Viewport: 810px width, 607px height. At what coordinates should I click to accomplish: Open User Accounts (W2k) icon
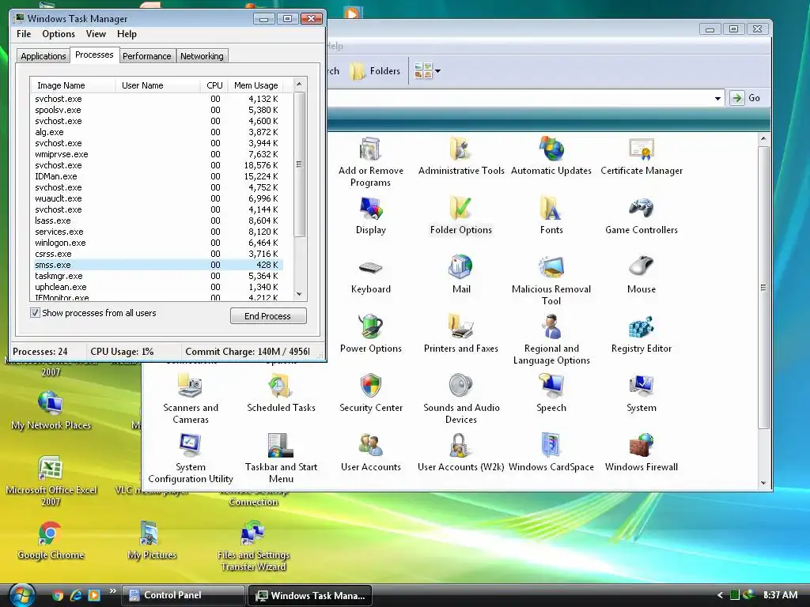[x=461, y=453]
